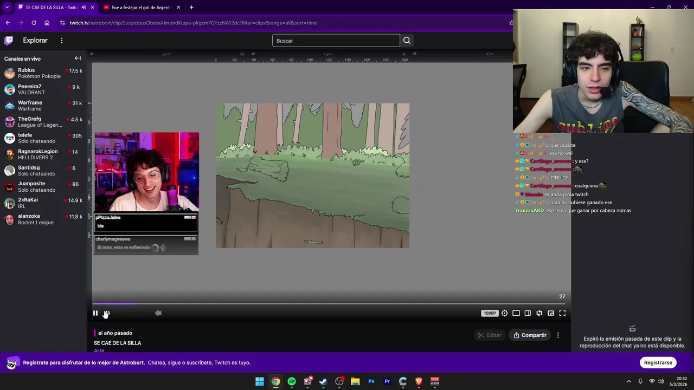Open the system volume tray icon
Screen dimensions: 694x390
[x=660, y=381]
